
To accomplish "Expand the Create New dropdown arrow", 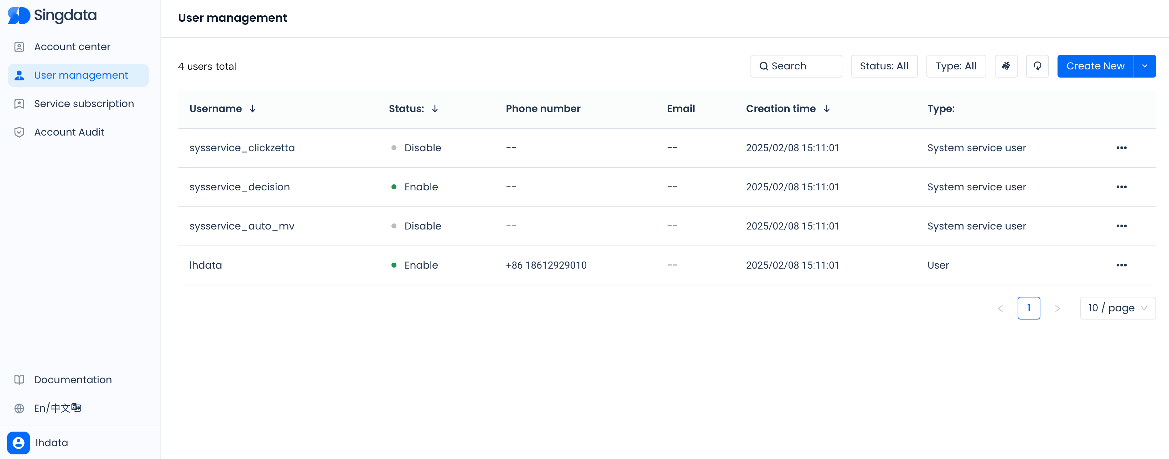I will click(1144, 66).
